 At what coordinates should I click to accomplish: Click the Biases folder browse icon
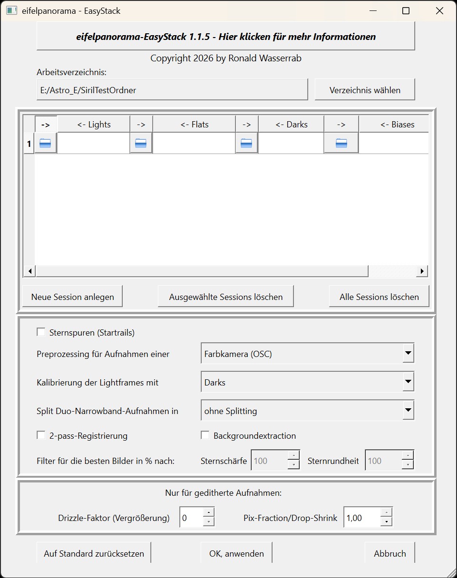(x=341, y=143)
